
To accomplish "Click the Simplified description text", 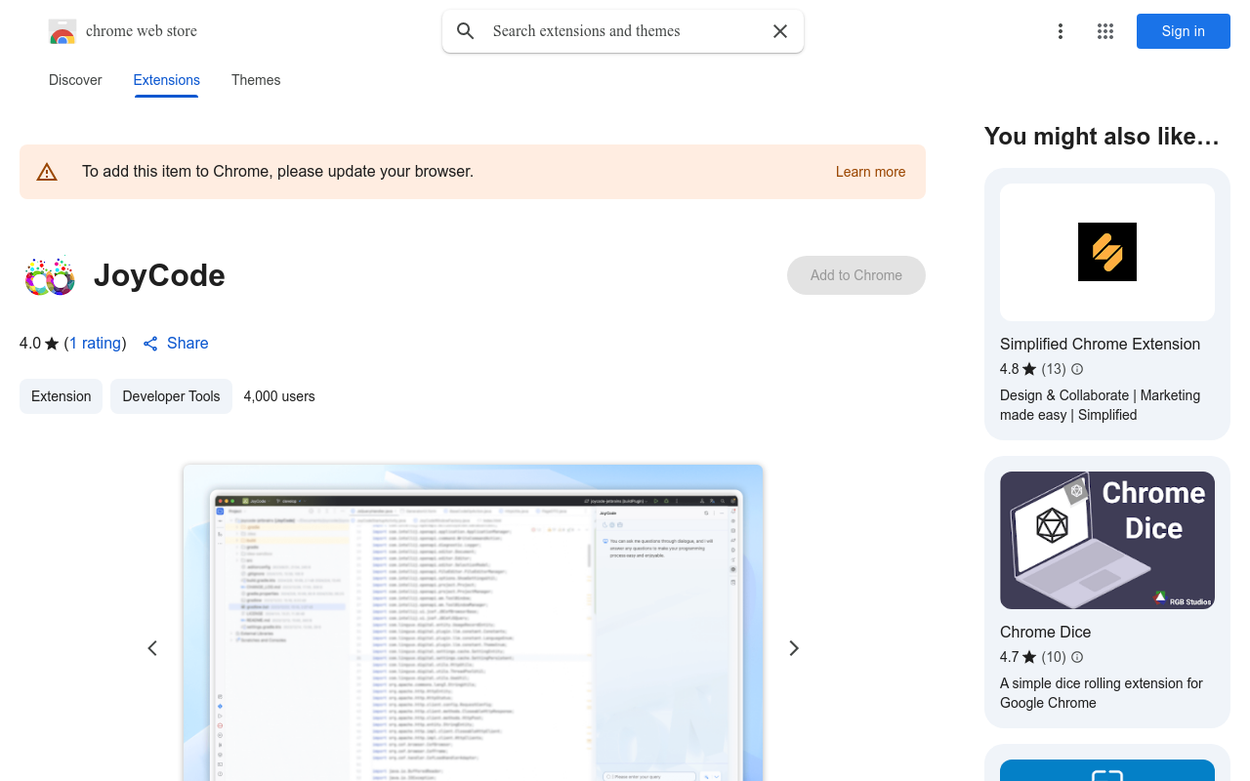I will coord(1100,405).
